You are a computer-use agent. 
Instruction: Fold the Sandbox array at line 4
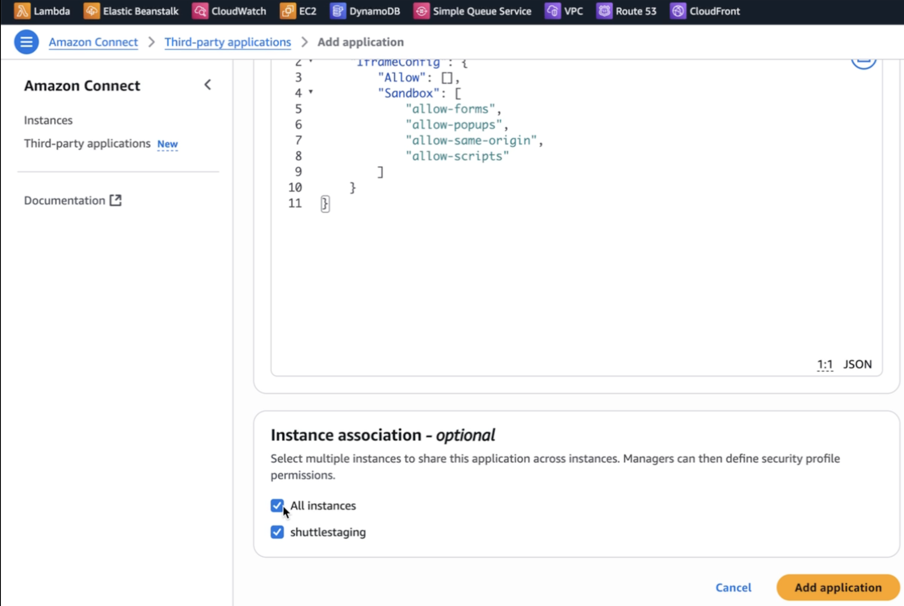tap(311, 92)
